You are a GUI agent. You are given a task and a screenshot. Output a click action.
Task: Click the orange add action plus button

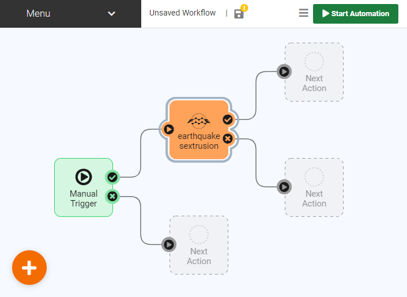tap(29, 268)
